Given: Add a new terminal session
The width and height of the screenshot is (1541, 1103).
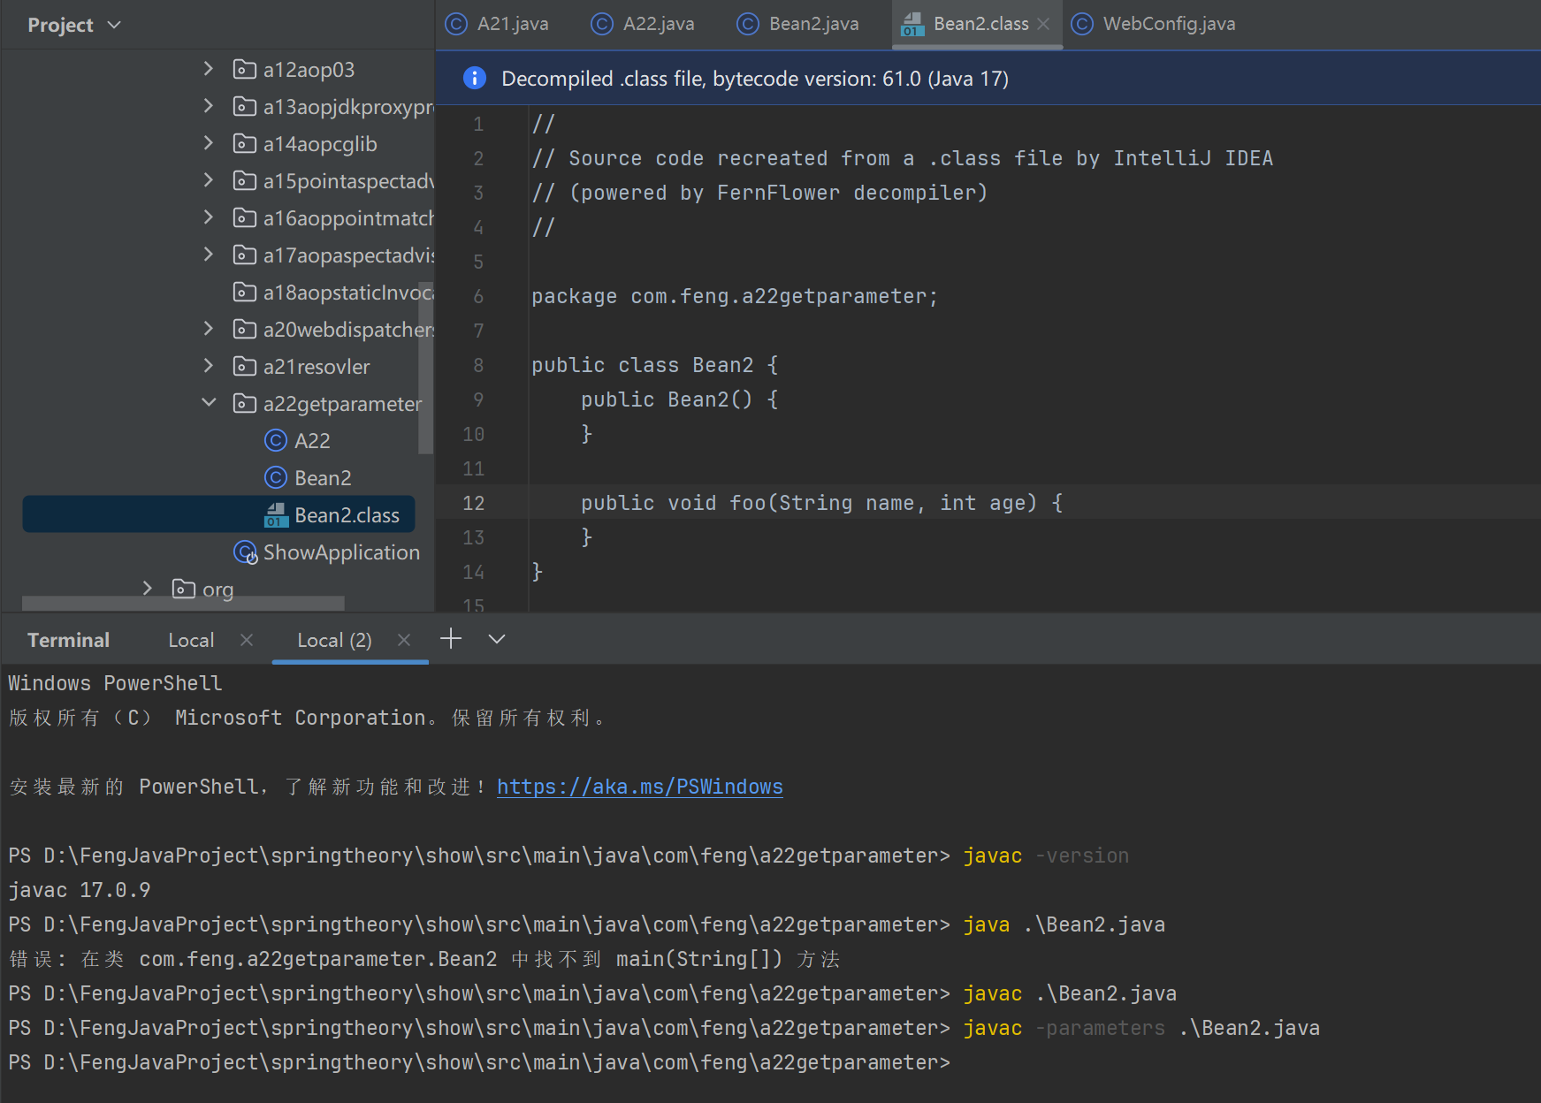Looking at the screenshot, I should 451,638.
